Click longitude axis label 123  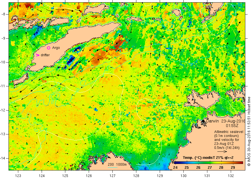click(x=18, y=176)
